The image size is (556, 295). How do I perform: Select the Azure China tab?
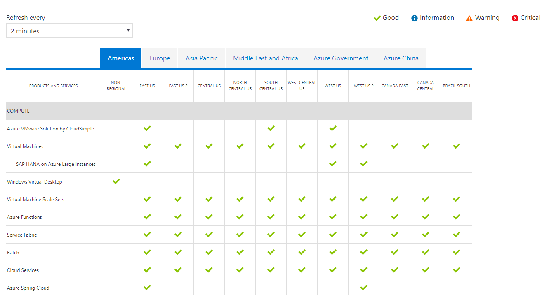(x=401, y=58)
